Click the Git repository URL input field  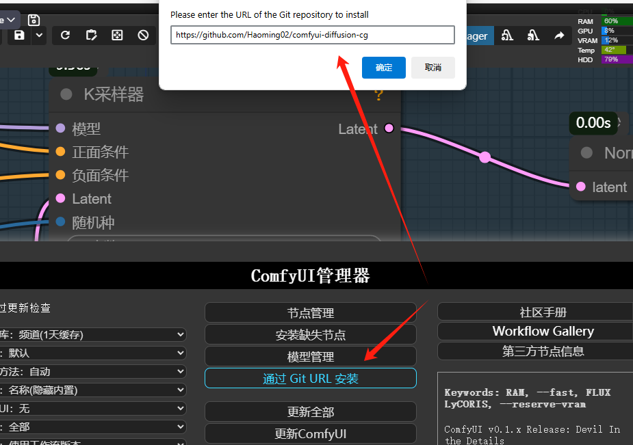coord(313,35)
